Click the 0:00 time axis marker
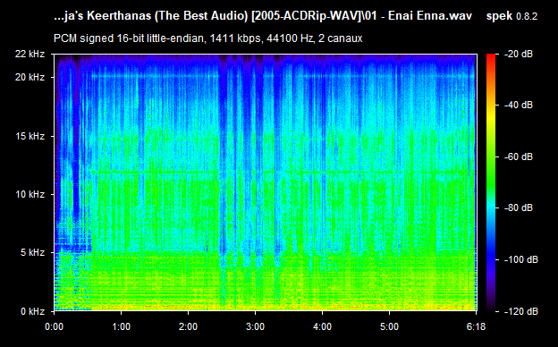558x347 pixels. [54, 326]
